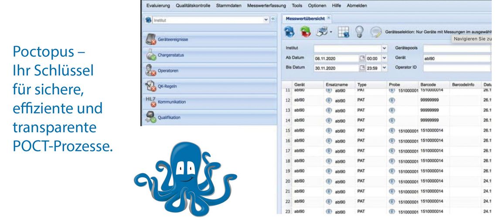Click the Ersatzname column header
Viewport: 497px width, 222px height.
pyautogui.click(x=339, y=85)
